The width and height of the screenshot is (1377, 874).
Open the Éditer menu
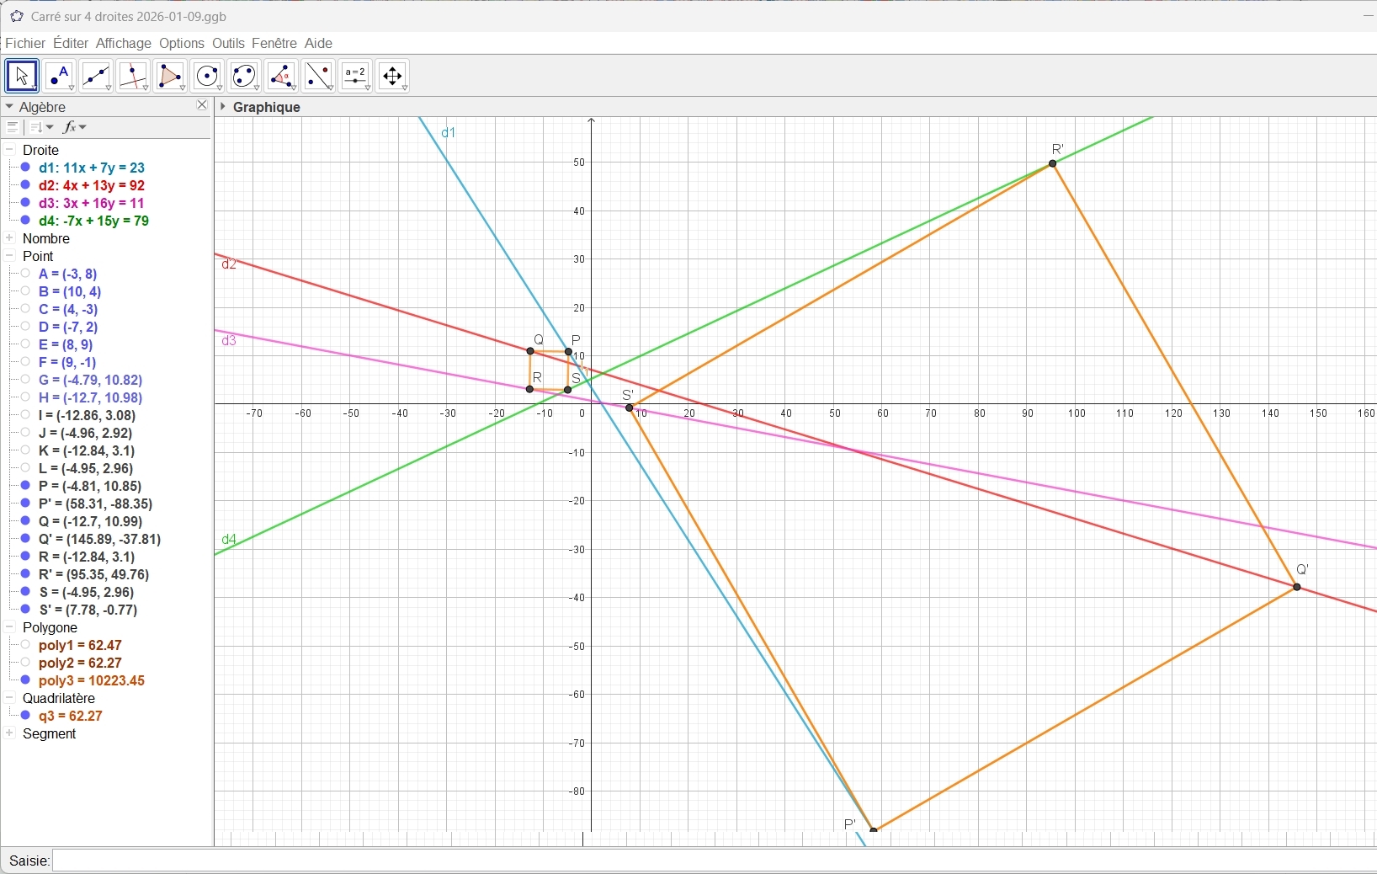coord(71,44)
